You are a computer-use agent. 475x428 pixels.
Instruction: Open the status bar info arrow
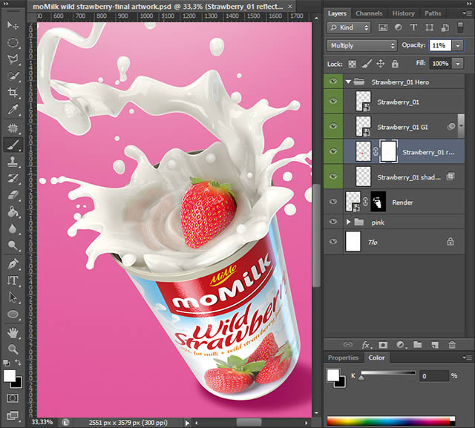pyautogui.click(x=187, y=423)
